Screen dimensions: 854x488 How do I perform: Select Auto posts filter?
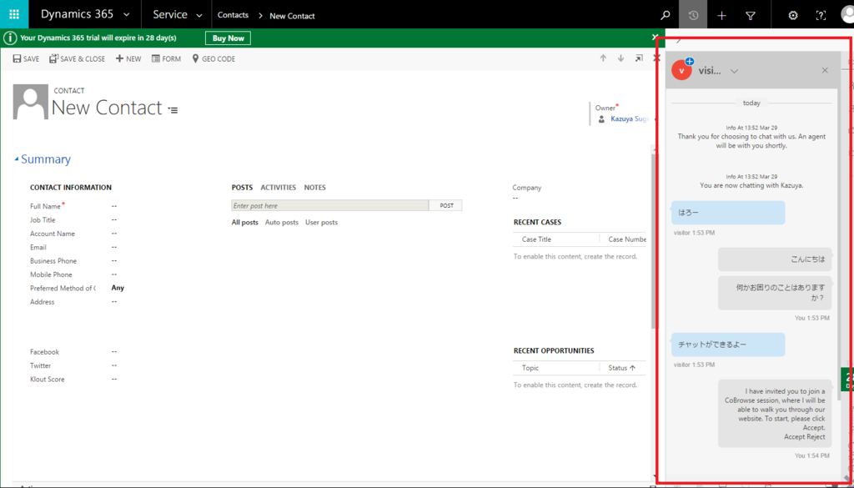282,222
